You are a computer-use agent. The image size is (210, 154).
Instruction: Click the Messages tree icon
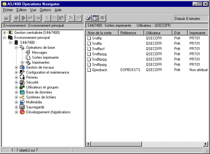coord(28,52)
